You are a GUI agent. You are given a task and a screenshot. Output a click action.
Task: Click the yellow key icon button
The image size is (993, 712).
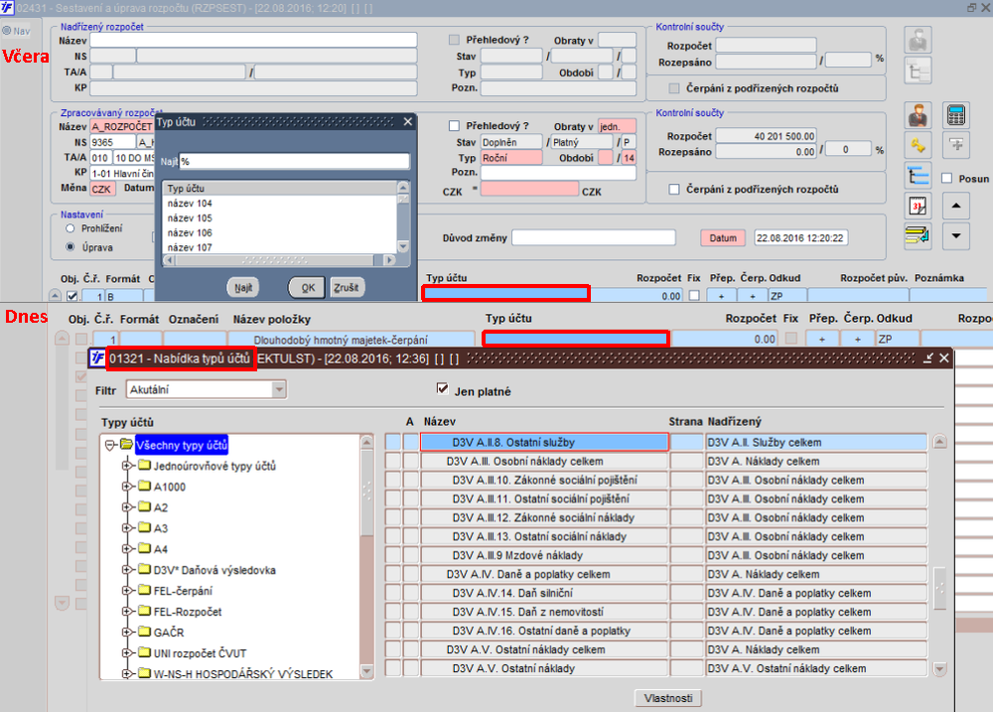(x=918, y=145)
